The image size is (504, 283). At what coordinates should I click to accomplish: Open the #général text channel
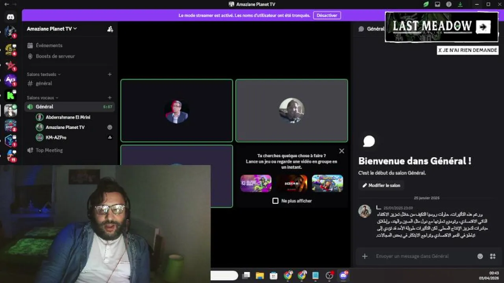click(70, 83)
